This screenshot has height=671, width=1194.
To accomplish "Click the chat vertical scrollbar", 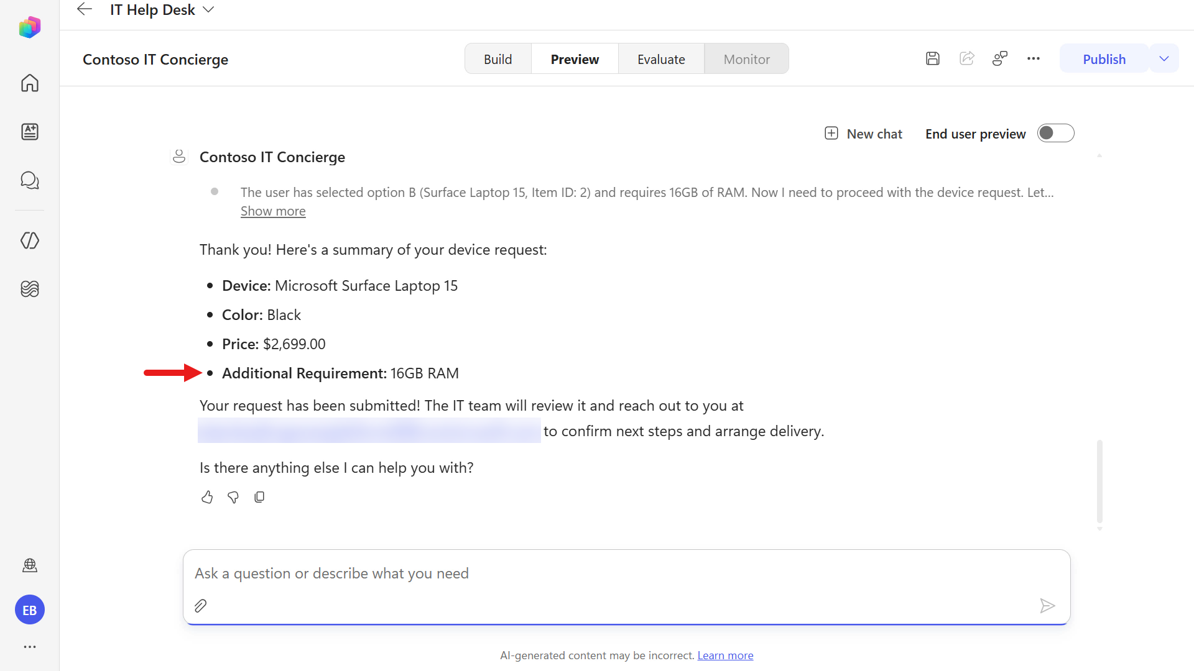I will coord(1099,482).
